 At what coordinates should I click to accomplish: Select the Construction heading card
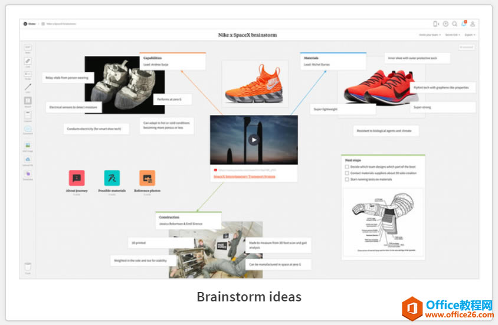188,220
